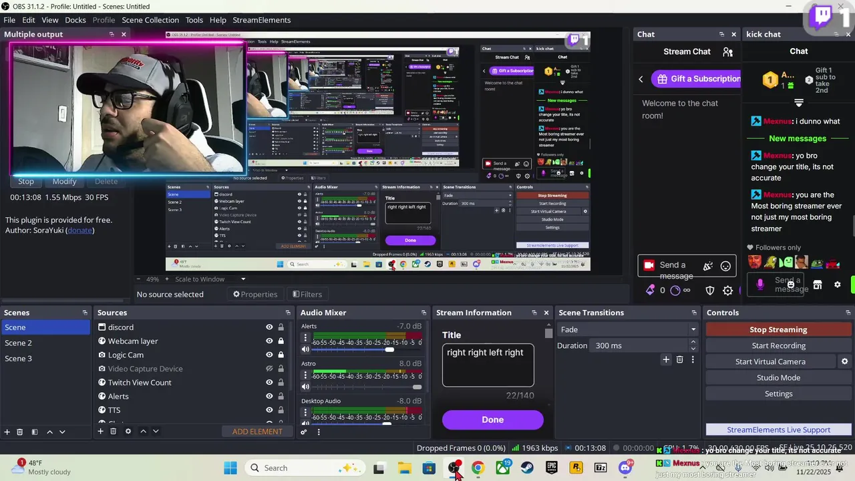Move the source up in the Sources list
This screenshot has height=481, width=855.
(x=143, y=432)
